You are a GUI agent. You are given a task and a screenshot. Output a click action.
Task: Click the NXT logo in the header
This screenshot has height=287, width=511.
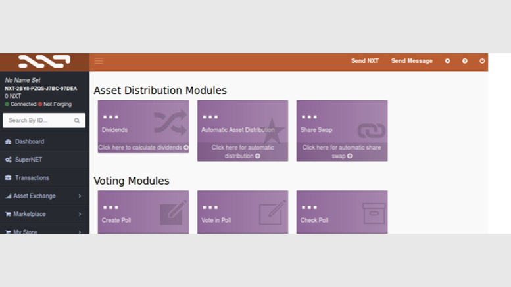(x=44, y=62)
